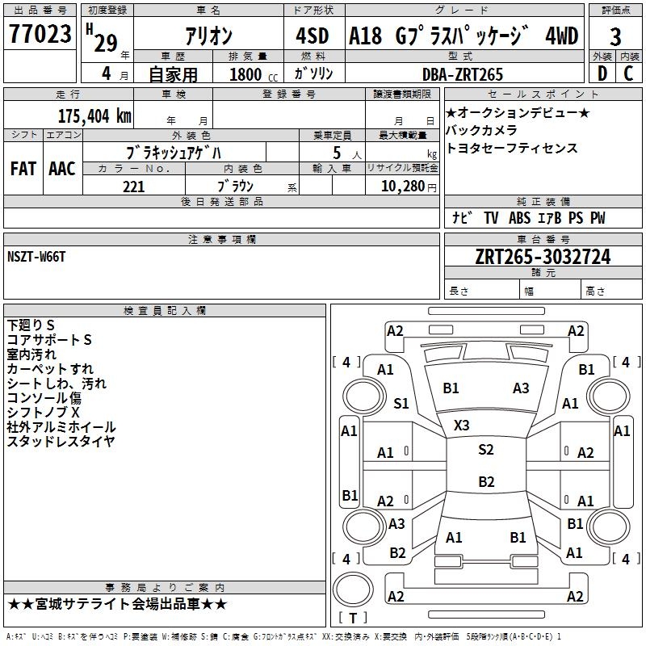Click the S1 mark on the diagram

401,403
